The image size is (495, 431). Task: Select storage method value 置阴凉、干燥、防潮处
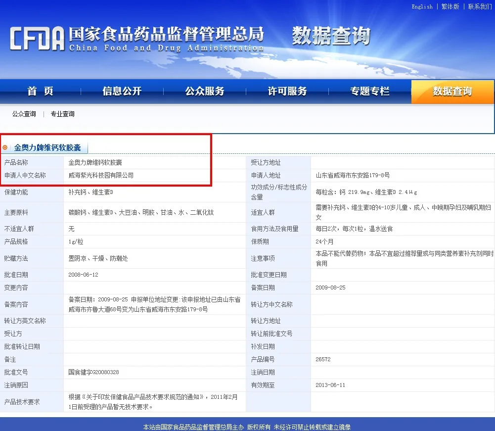coord(98,258)
